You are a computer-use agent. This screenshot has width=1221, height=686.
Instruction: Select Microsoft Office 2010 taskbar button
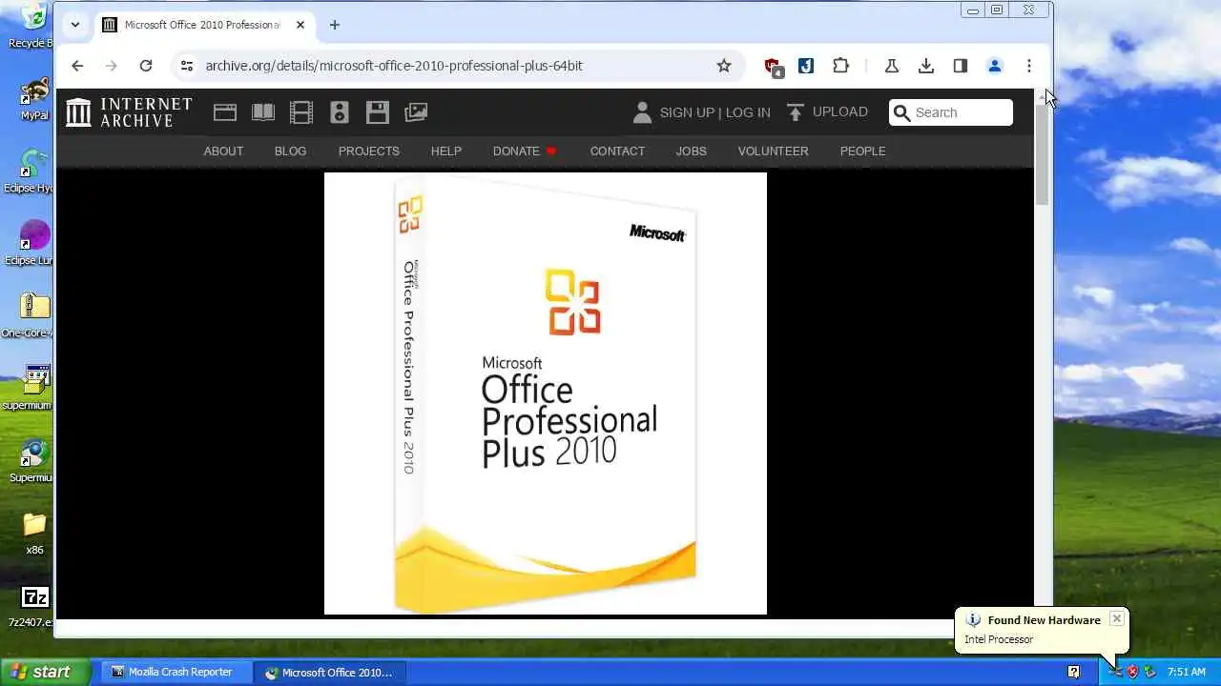329,672
